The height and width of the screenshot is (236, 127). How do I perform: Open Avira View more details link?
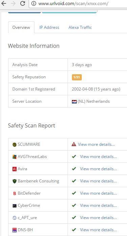(x=98, y=169)
